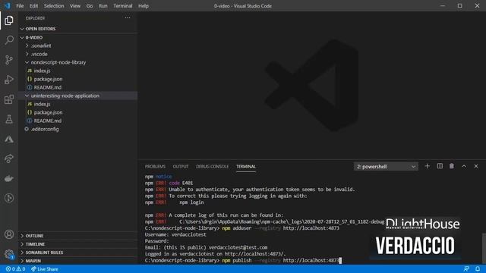Collapse the nondescript-node-library folder
This screenshot has width=486, height=273.
tap(77, 62)
